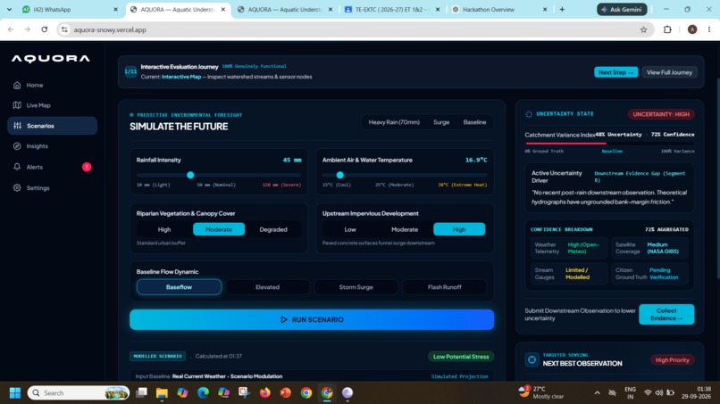Click the Home house icon
This screenshot has height=404, width=720.
[x=17, y=86]
